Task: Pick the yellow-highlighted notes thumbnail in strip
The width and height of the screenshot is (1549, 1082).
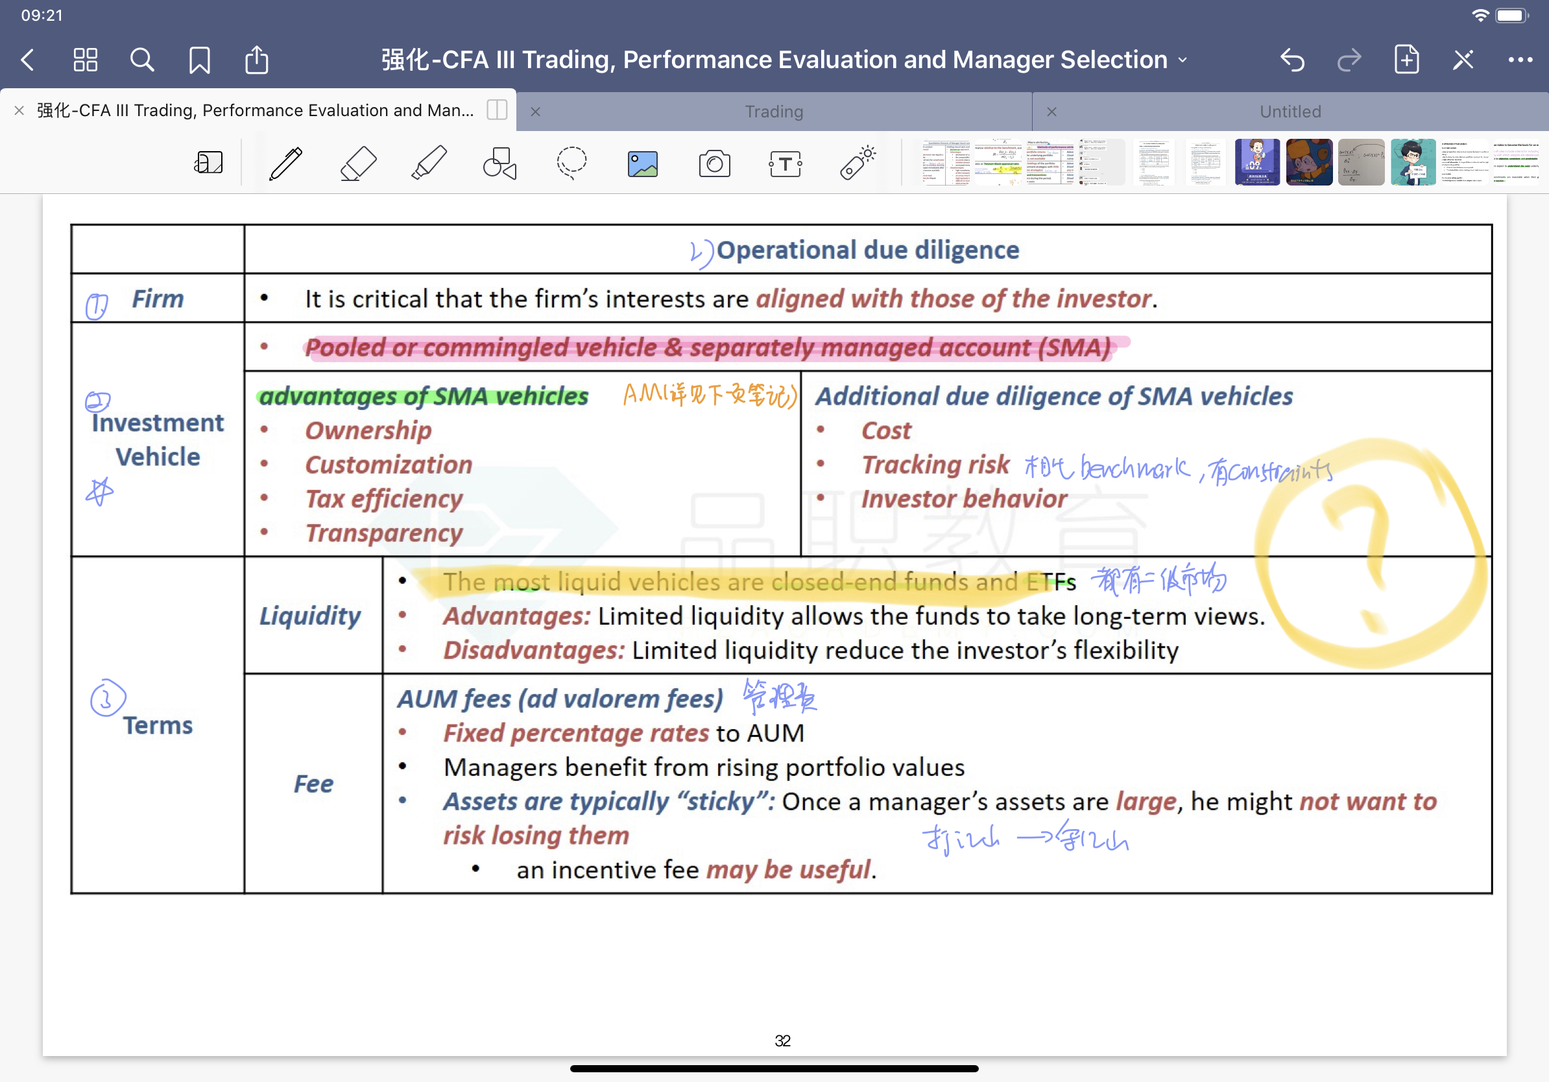Action: (998, 162)
